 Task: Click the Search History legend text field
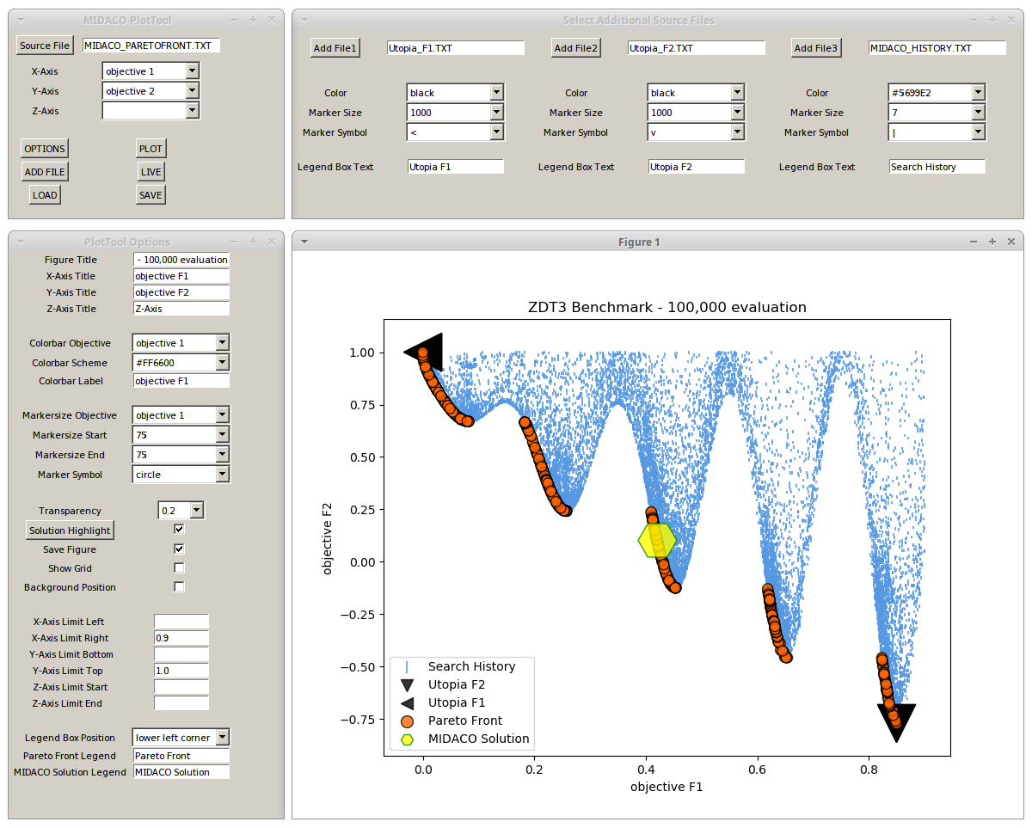[x=937, y=167]
